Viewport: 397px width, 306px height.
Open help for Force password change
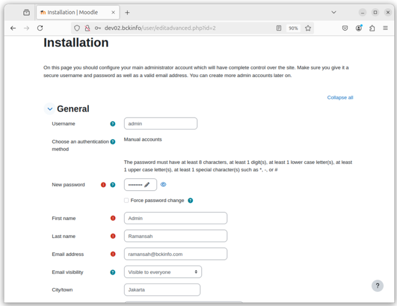click(x=190, y=201)
